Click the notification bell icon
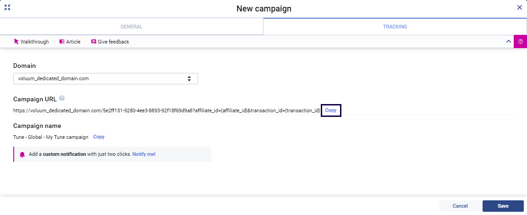This screenshot has width=527, height=215. pyautogui.click(x=22, y=154)
